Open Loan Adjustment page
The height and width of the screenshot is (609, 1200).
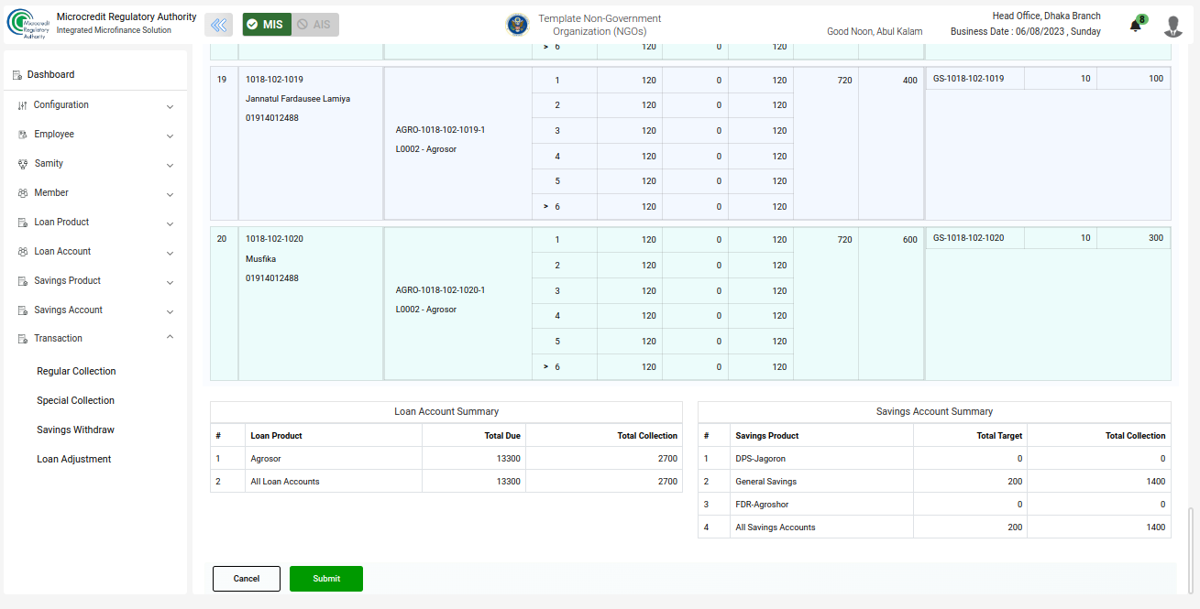tap(73, 460)
